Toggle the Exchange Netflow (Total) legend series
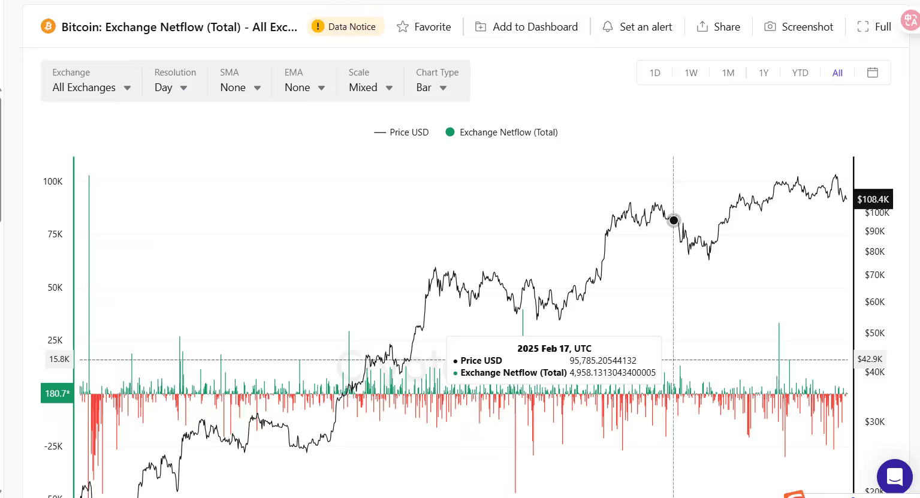The image size is (920, 498). 502,132
